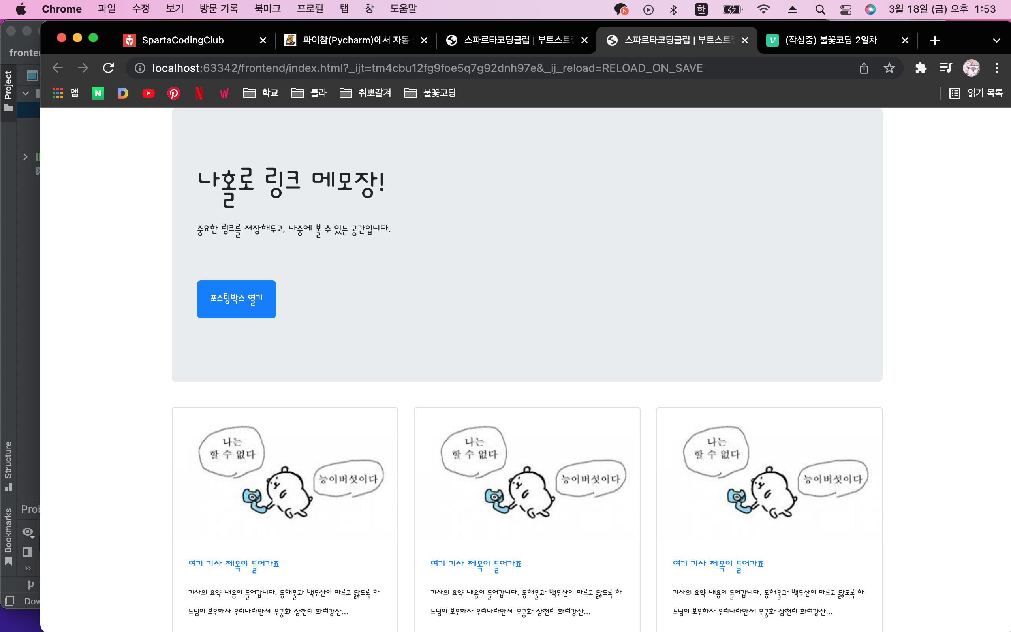The height and width of the screenshot is (632, 1011).
Task: Open the YouTube bookmark icon
Action: coord(148,93)
